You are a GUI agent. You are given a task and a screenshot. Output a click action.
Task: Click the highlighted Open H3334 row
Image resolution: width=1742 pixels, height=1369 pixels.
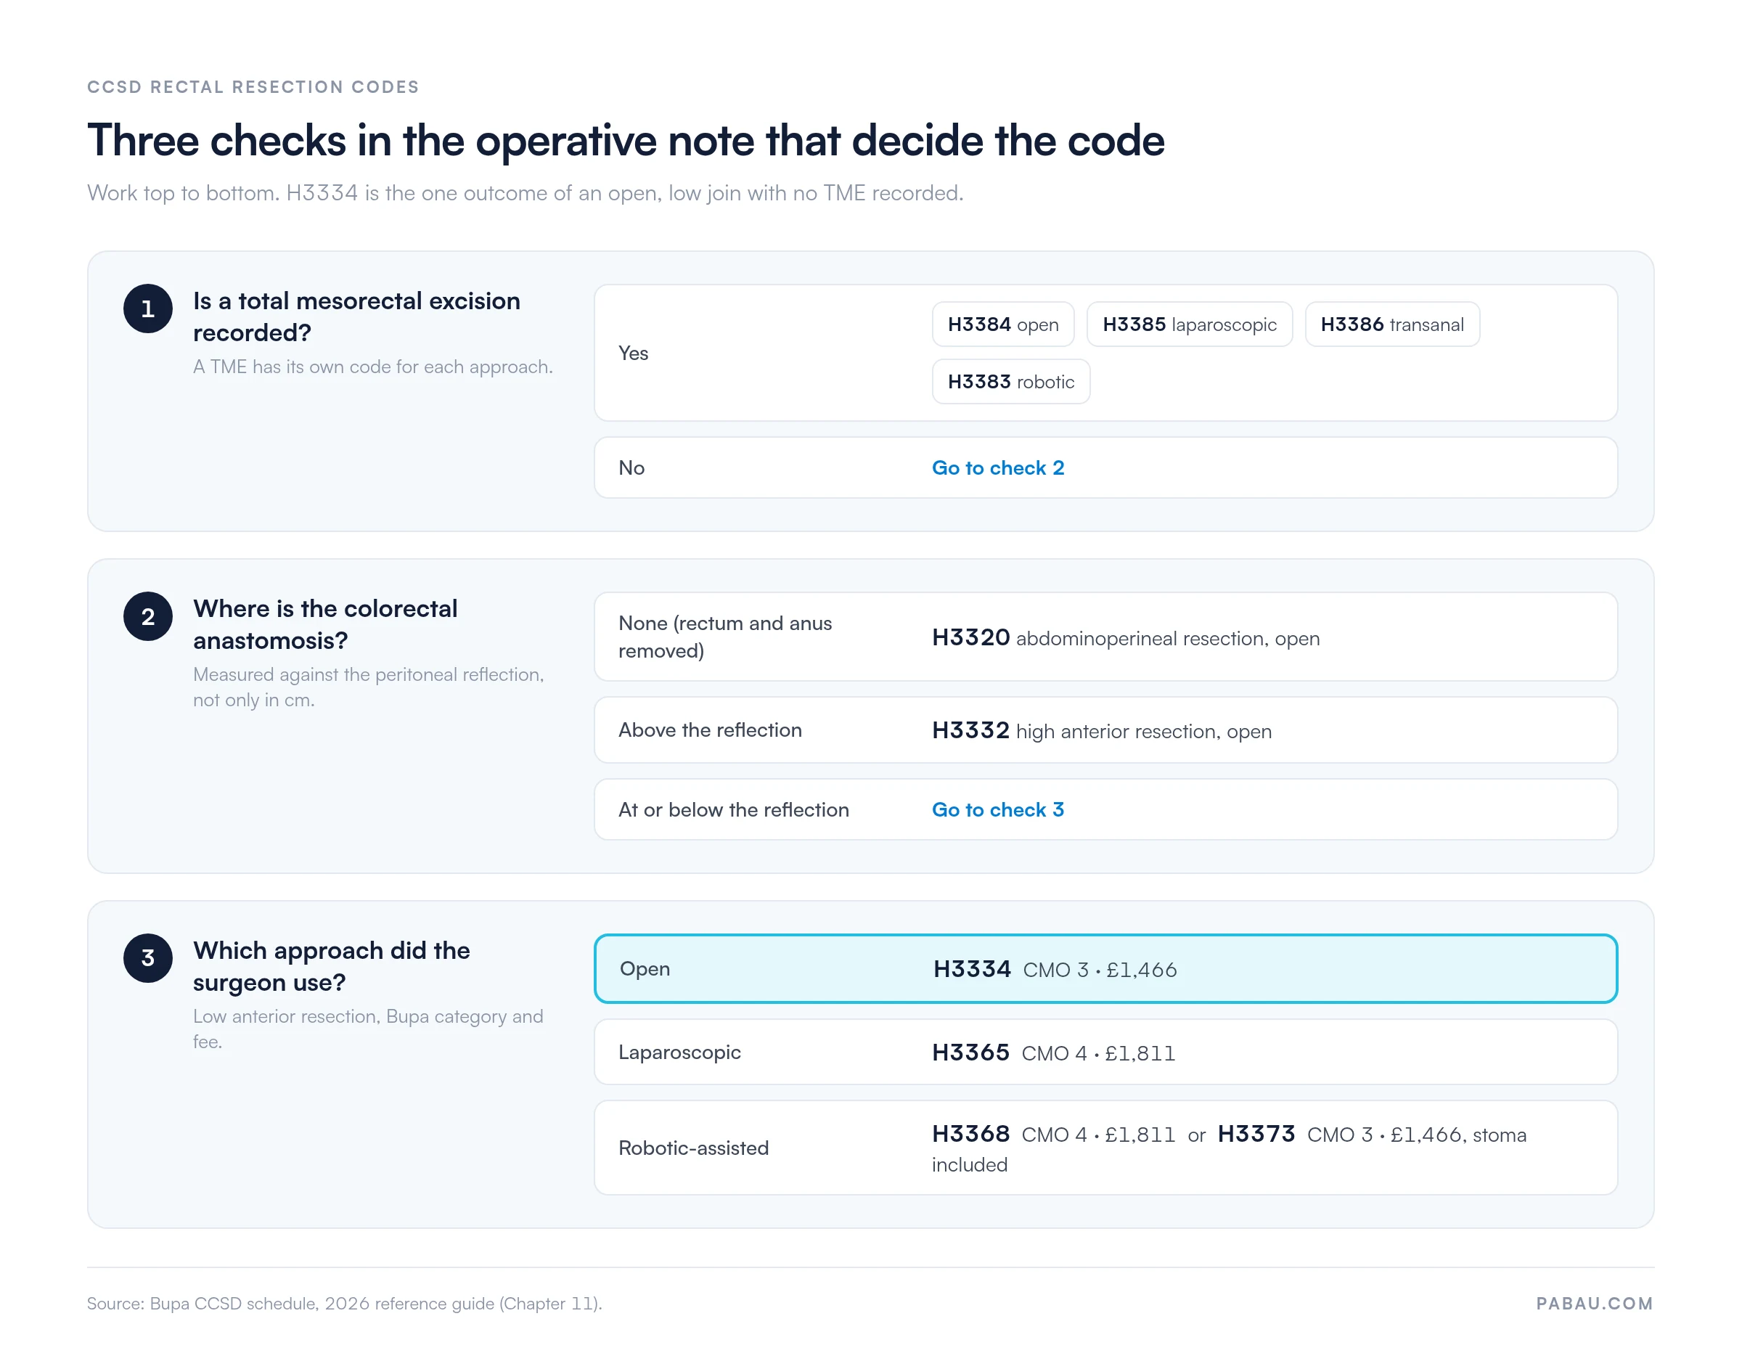(x=1105, y=969)
